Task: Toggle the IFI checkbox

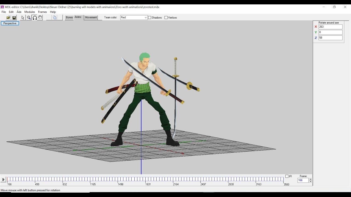Action: click(287, 176)
